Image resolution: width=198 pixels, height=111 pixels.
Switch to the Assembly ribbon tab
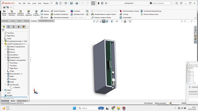(x=5, y=21)
